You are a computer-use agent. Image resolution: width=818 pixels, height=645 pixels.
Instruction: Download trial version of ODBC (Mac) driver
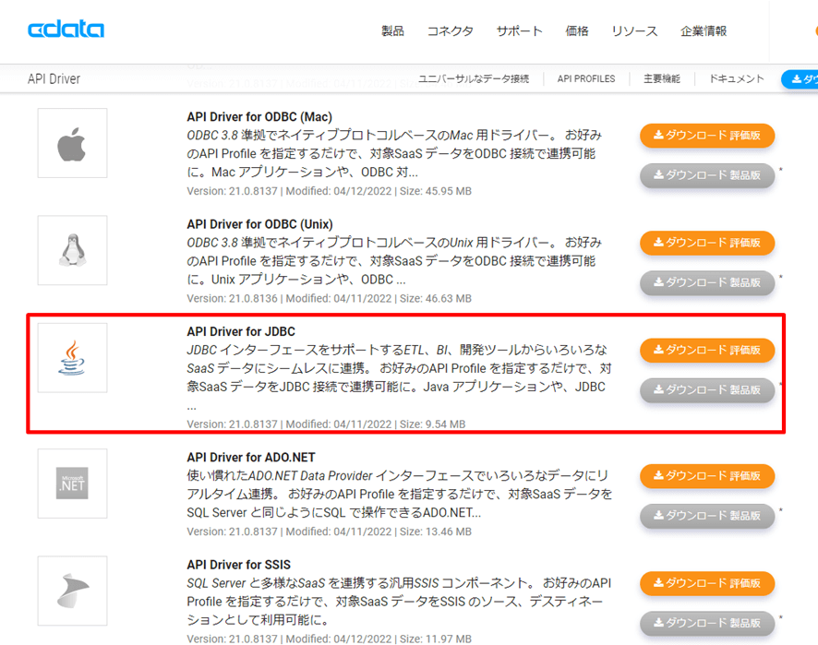707,136
